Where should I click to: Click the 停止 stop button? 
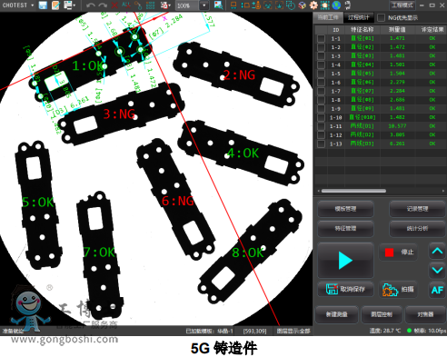(399, 252)
